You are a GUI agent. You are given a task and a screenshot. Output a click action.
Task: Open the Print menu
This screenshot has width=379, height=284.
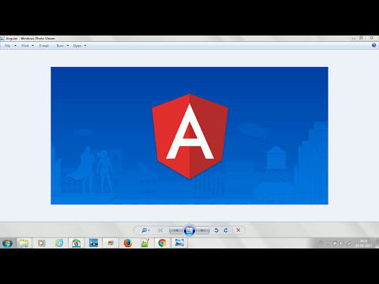pos(25,46)
